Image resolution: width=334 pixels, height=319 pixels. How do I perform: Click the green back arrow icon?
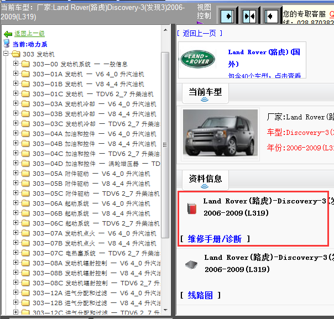8,34
